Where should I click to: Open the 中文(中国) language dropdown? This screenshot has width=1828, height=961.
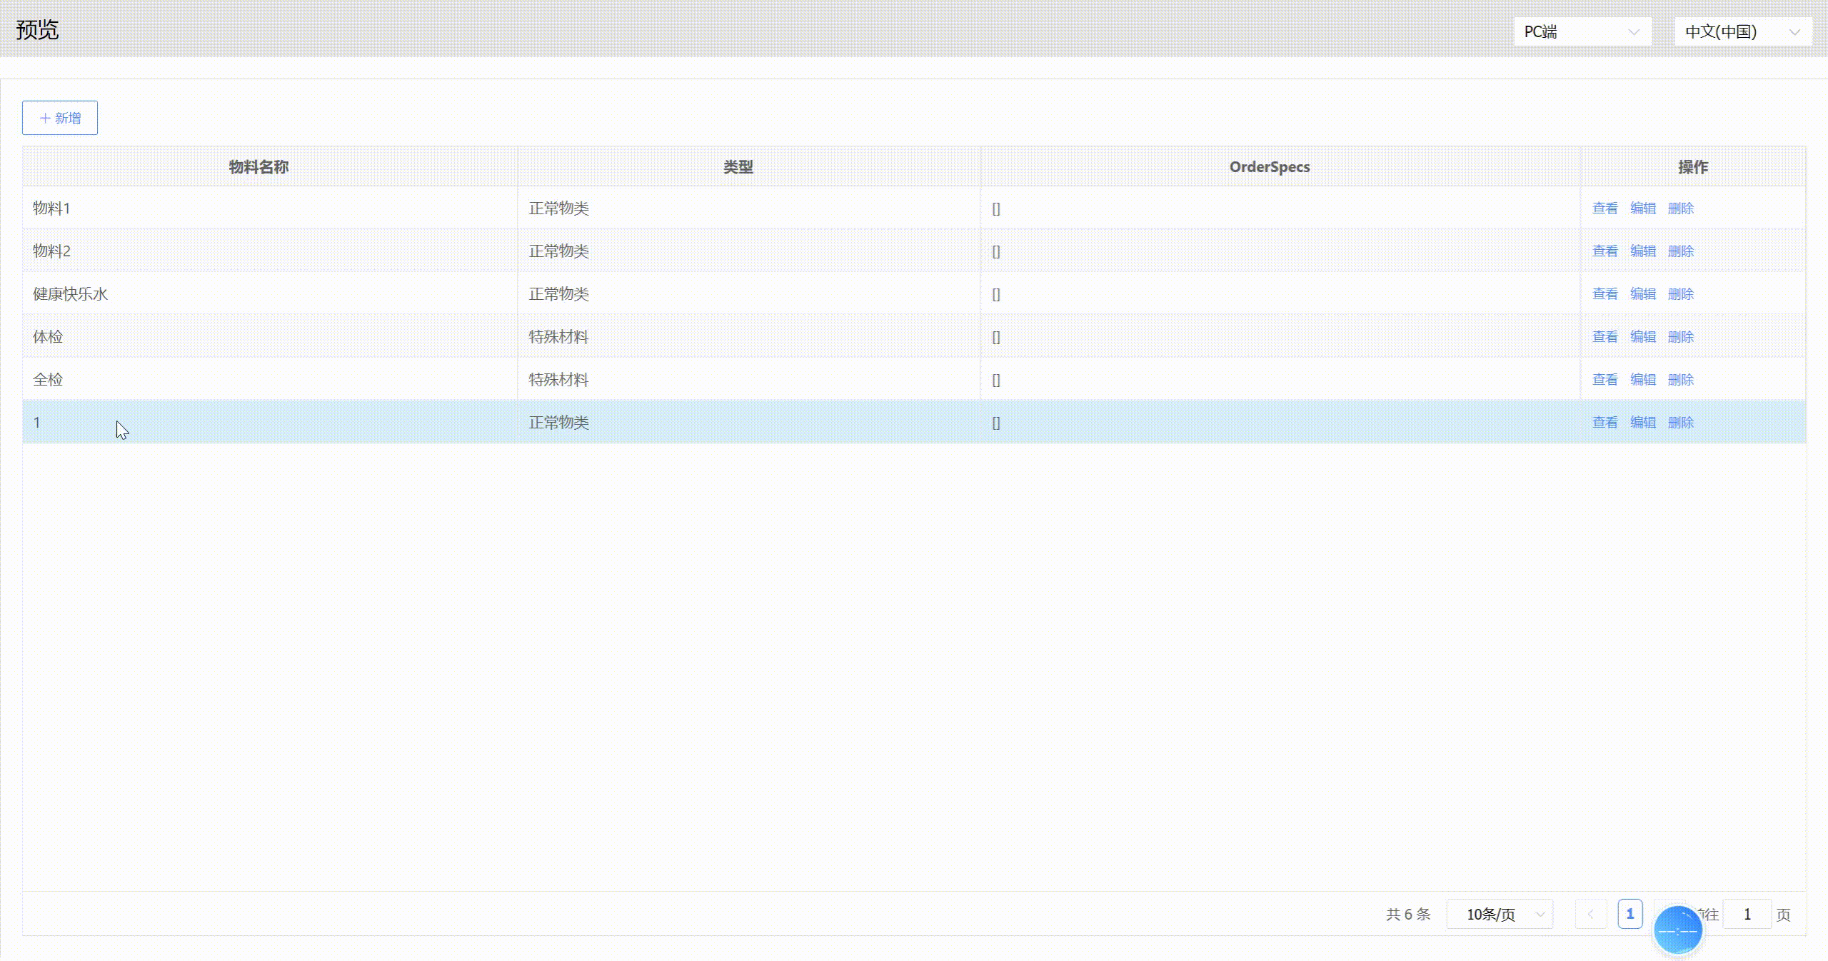[1742, 31]
